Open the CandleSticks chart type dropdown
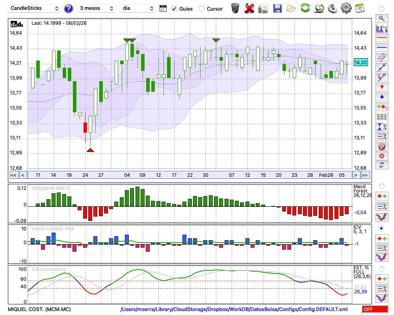Screen dimensions: 394x315 (34, 8)
